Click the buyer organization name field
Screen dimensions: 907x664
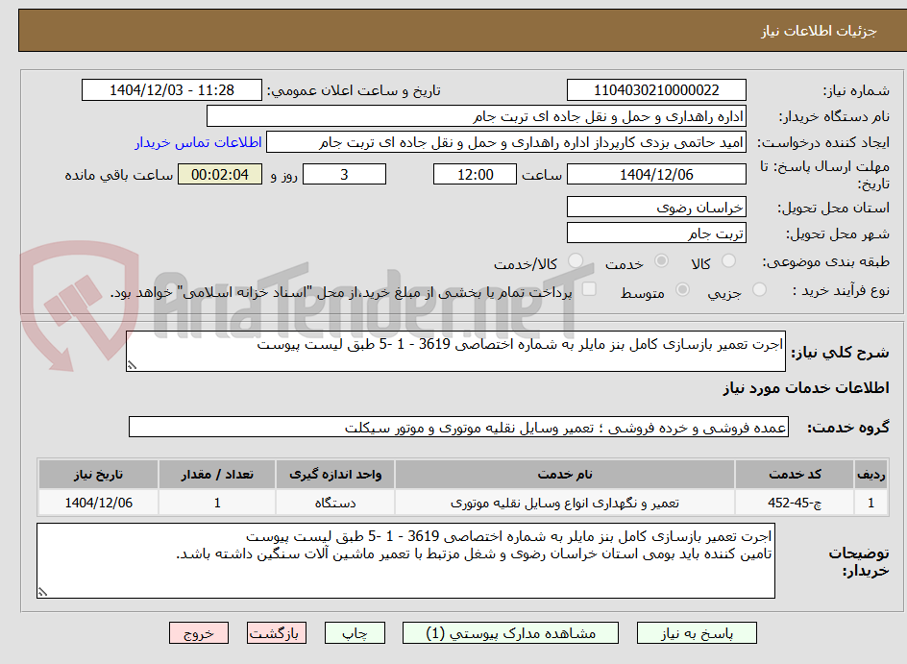click(476, 116)
